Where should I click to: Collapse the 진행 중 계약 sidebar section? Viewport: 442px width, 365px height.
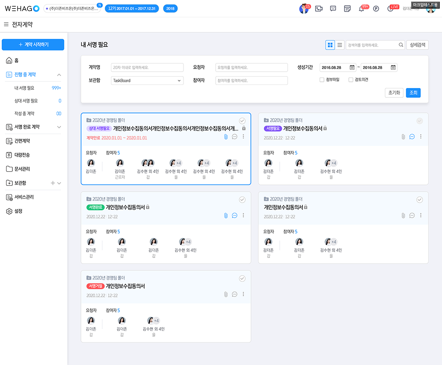pos(59,75)
